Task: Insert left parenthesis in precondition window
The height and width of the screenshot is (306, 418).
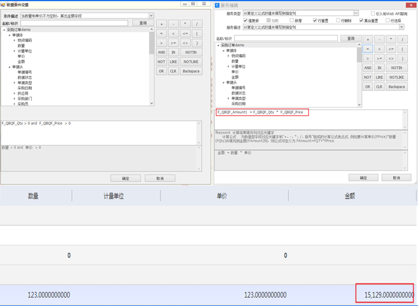Action: coord(197,34)
